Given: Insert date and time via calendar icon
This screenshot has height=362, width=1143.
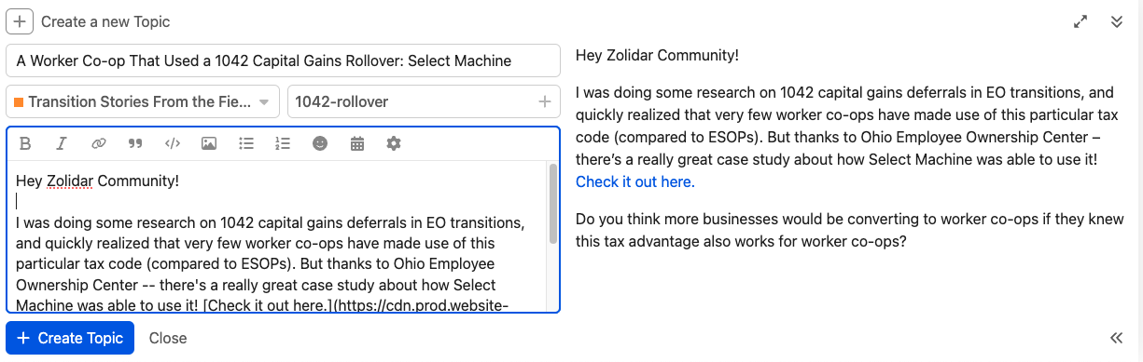Looking at the screenshot, I should point(356,143).
